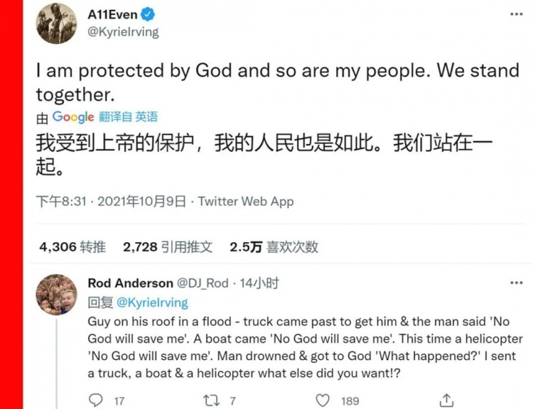The image size is (533, 409).
Task: Click the Google translated-from-English label
Action: coord(97,117)
